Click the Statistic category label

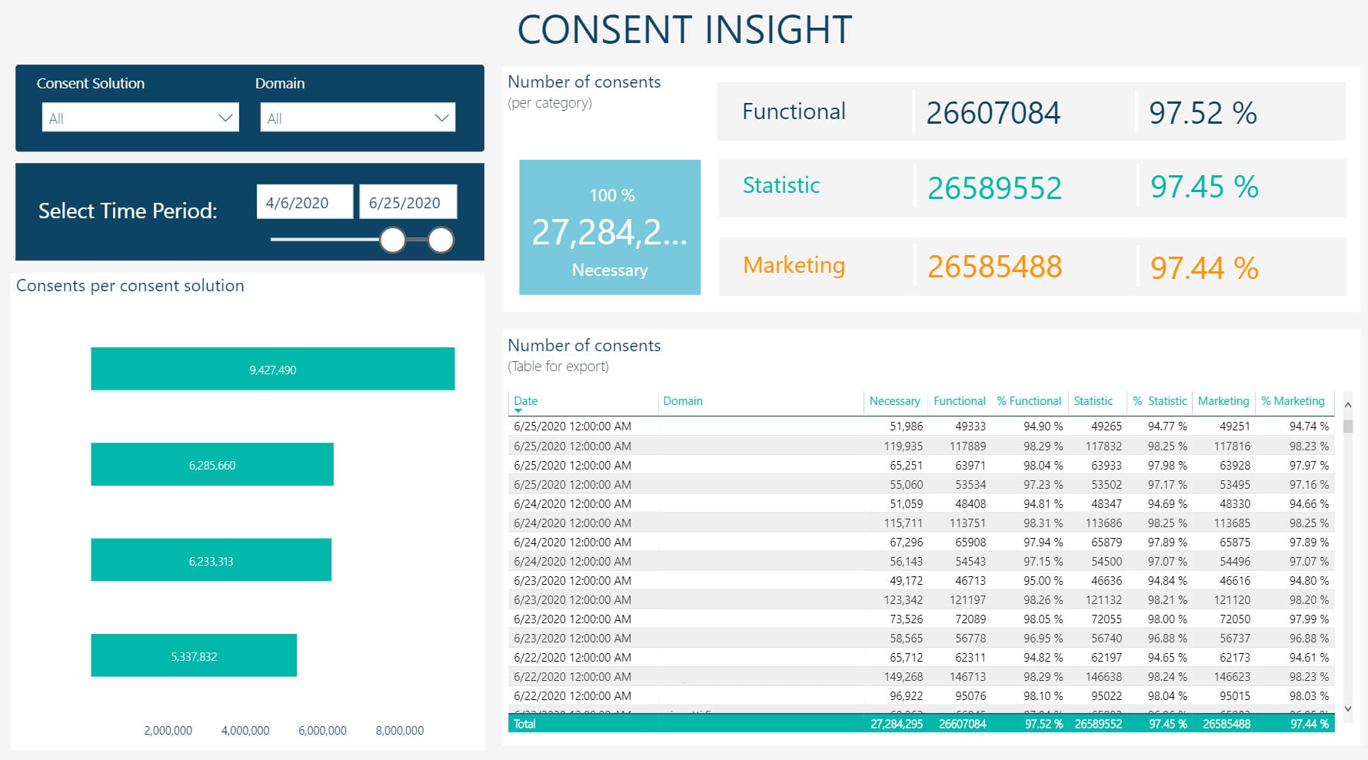pos(781,185)
